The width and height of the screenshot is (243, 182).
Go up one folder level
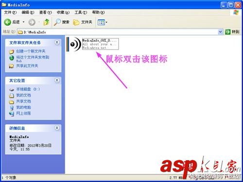(x=47, y=22)
